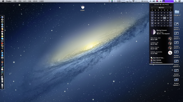Screen dimensions: 183x102
Task: Open Terminal black window icon in Dock
Action: pyautogui.click(x=2, y=74)
